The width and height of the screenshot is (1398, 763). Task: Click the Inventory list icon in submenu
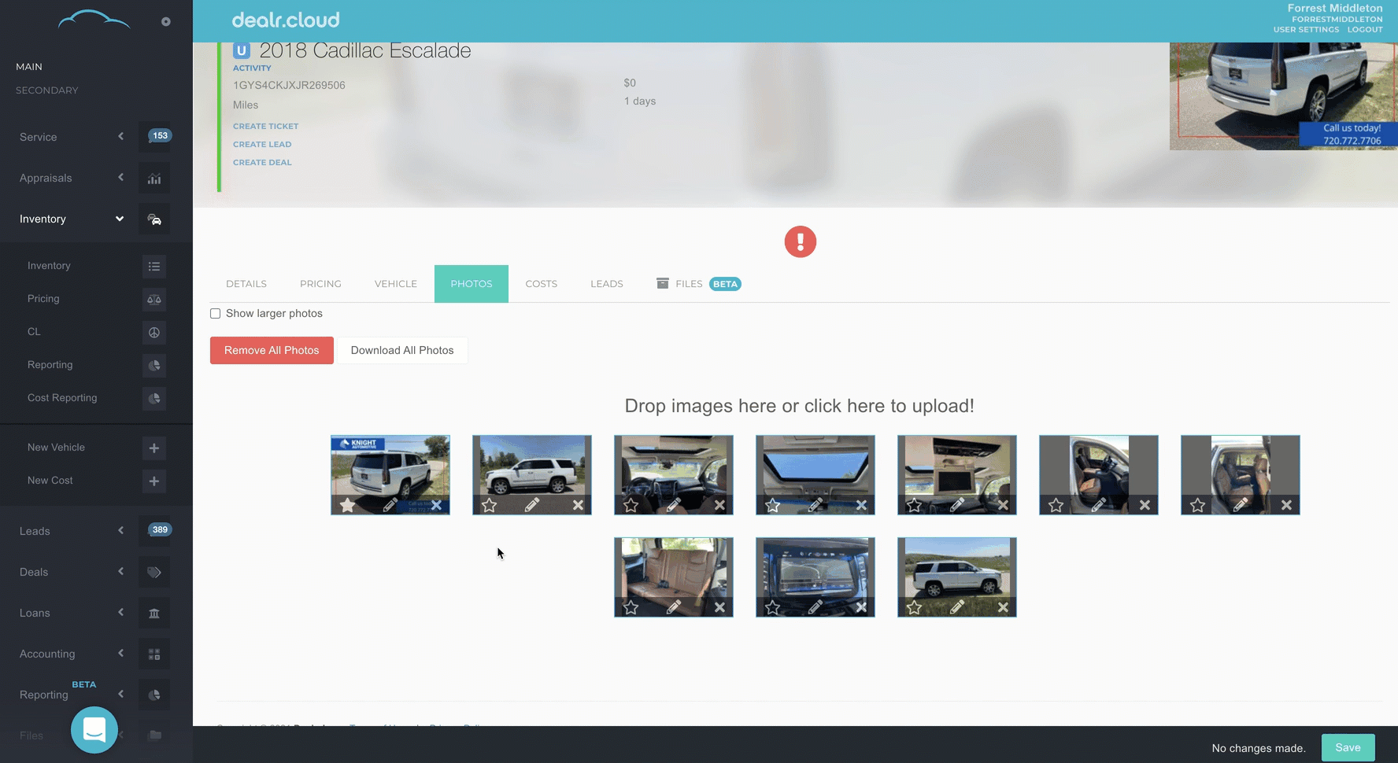tap(154, 267)
